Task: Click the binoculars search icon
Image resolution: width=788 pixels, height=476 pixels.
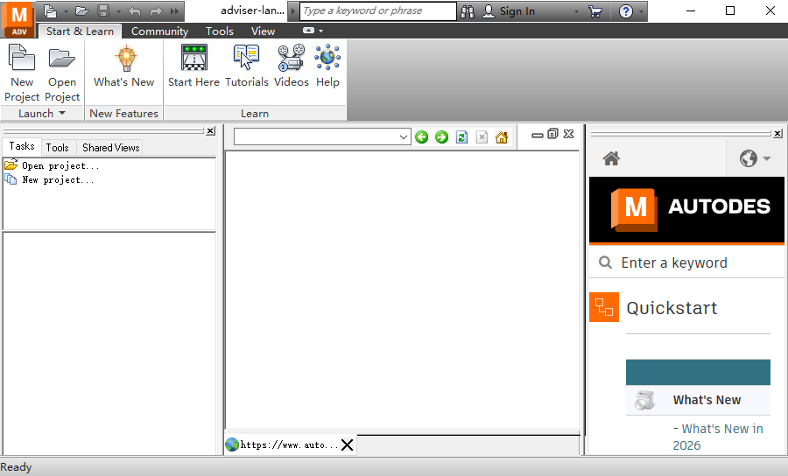Action: pos(468,11)
